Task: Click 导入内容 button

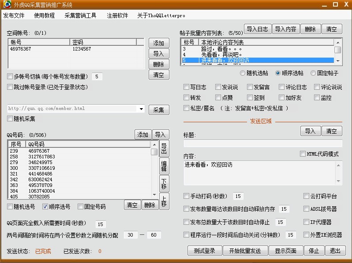Action: pyautogui.click(x=286, y=29)
